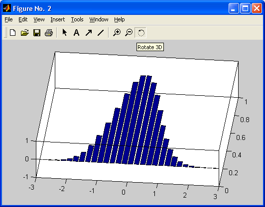This screenshot has width=265, height=207.
Task: Open the Tools menu
Action: click(x=77, y=19)
